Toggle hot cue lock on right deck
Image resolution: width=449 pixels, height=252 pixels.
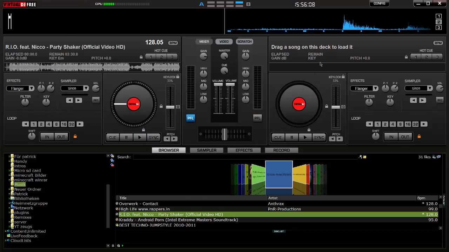pyautogui.click(x=406, y=57)
